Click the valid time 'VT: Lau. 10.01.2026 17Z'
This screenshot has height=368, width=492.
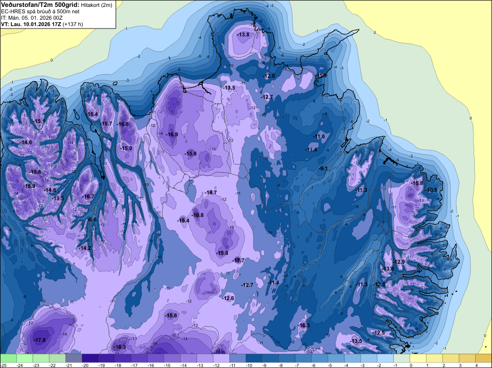pyautogui.click(x=31, y=24)
